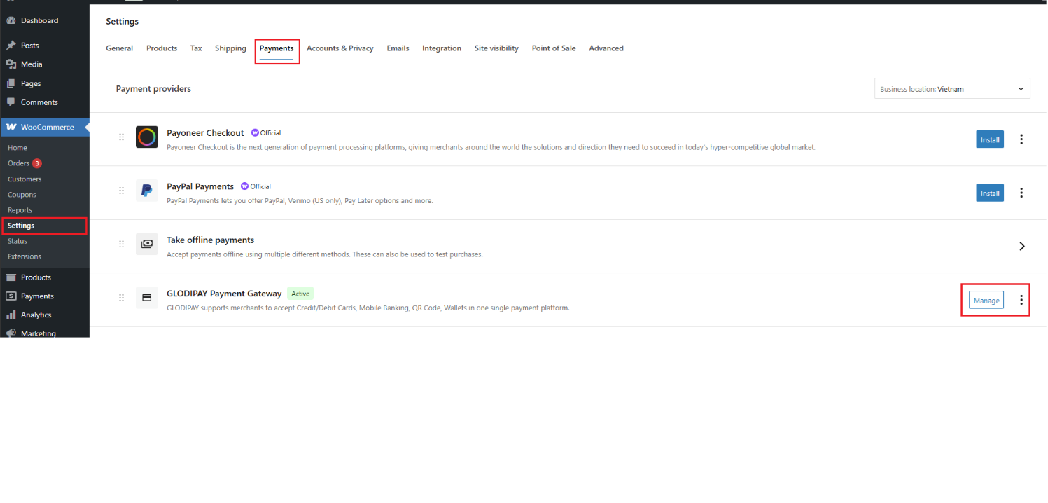
Task: Click the Marketing megaphone icon
Action: pos(11,333)
